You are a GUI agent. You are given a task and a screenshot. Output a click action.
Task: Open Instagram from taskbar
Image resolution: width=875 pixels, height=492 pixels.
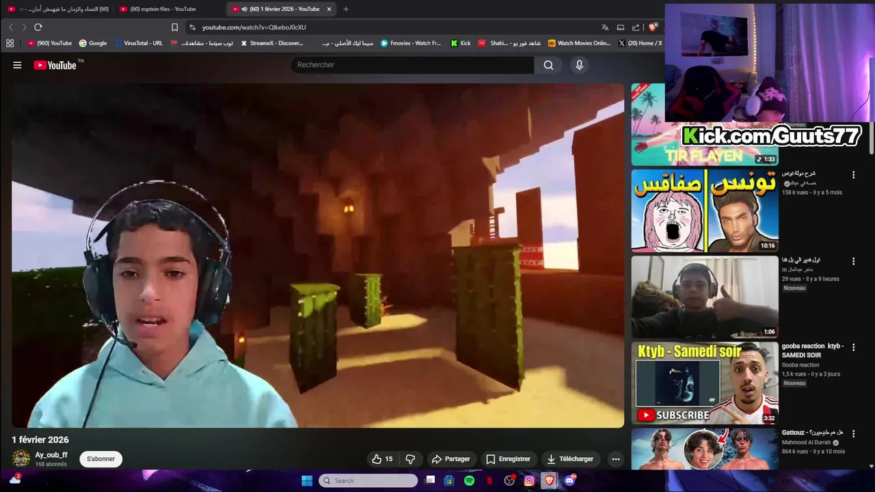pyautogui.click(x=529, y=480)
